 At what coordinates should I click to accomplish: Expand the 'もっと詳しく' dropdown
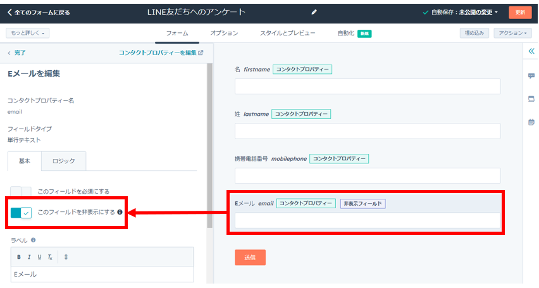pyautogui.click(x=28, y=33)
